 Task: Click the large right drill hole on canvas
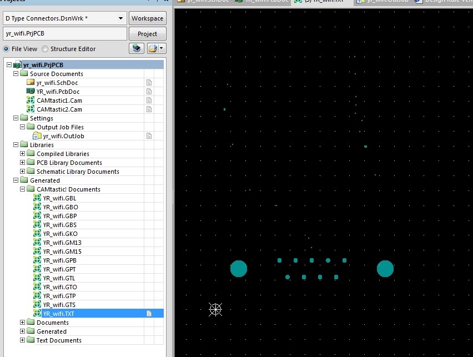click(385, 269)
